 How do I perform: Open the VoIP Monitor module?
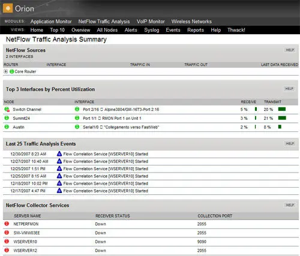click(151, 22)
